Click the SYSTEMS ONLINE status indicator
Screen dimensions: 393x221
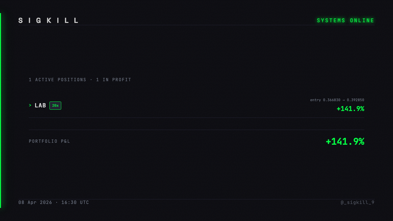[x=346, y=21]
